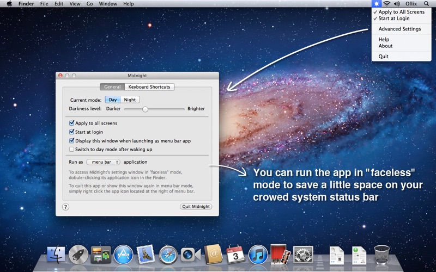
Task: Open the Ollix user menu
Action: [x=411, y=4]
